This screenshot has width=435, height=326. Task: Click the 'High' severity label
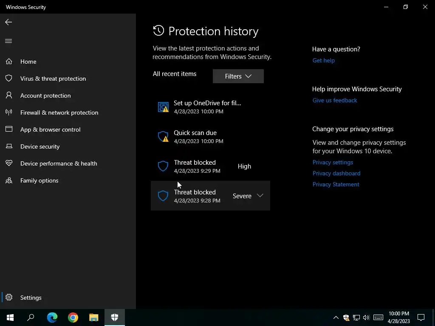pos(244,166)
